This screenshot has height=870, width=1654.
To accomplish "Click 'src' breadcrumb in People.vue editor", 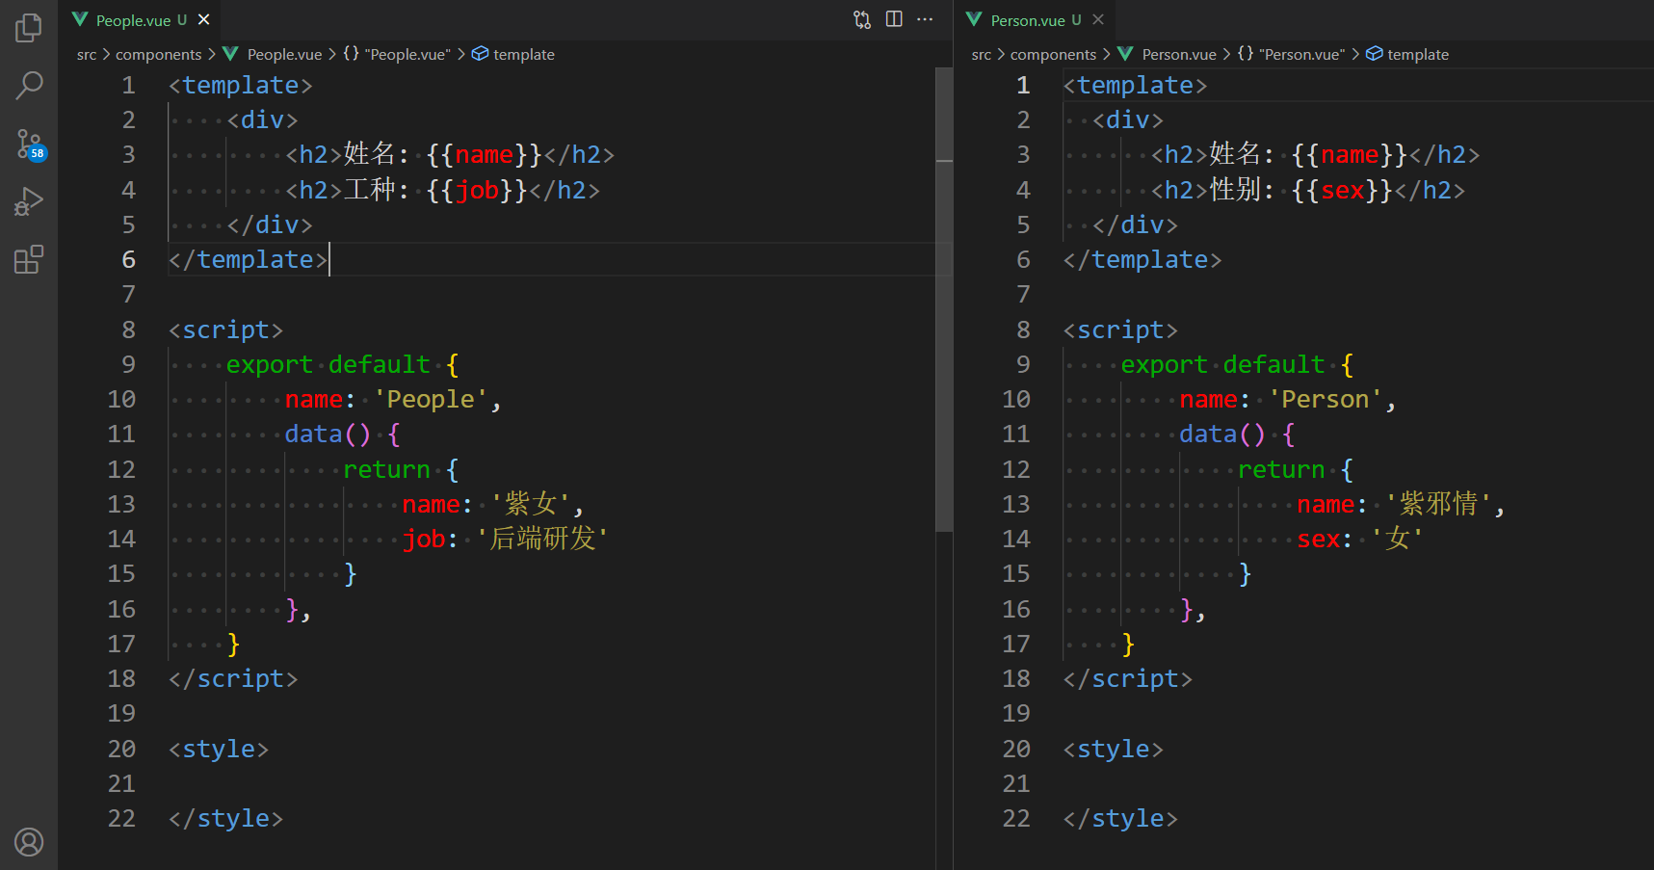I will pyautogui.click(x=87, y=54).
